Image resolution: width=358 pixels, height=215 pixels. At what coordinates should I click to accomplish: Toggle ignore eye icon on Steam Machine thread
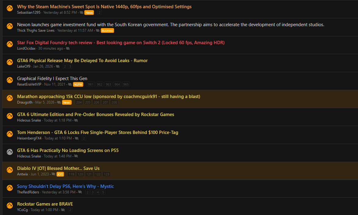81,12
